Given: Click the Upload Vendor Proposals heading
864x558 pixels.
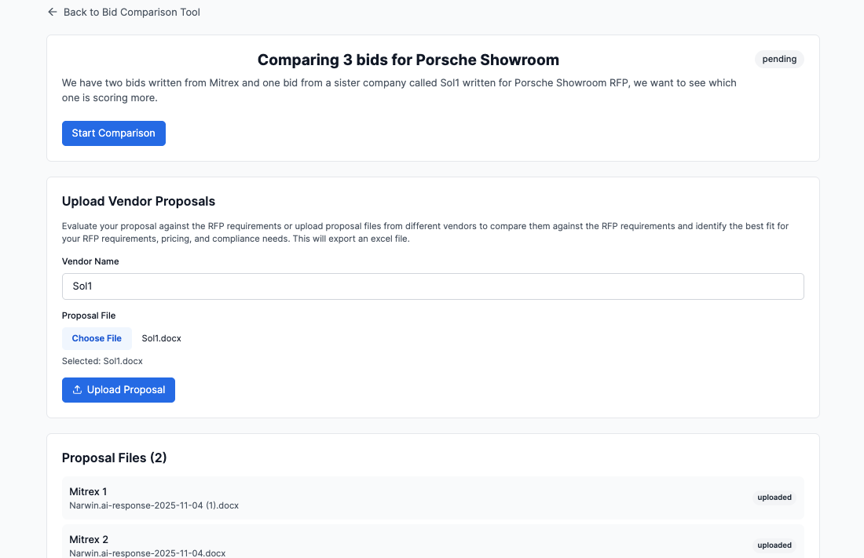Looking at the screenshot, I should point(138,202).
